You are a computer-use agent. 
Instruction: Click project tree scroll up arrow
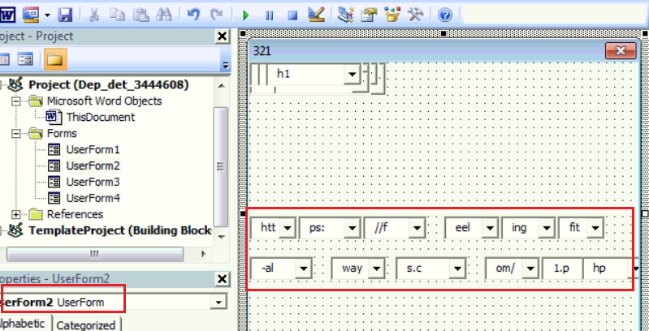[x=222, y=86]
